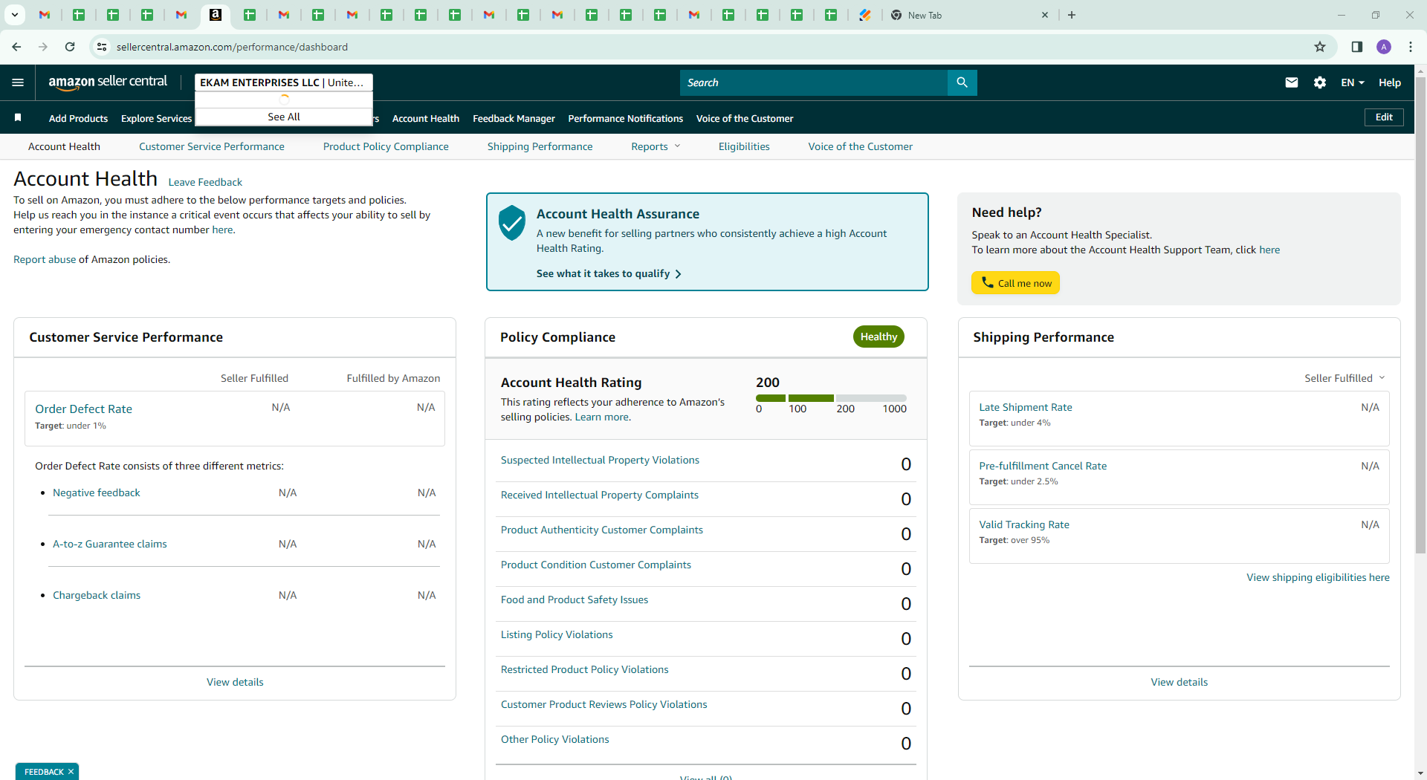Open the Chargeback claims link

click(x=97, y=595)
